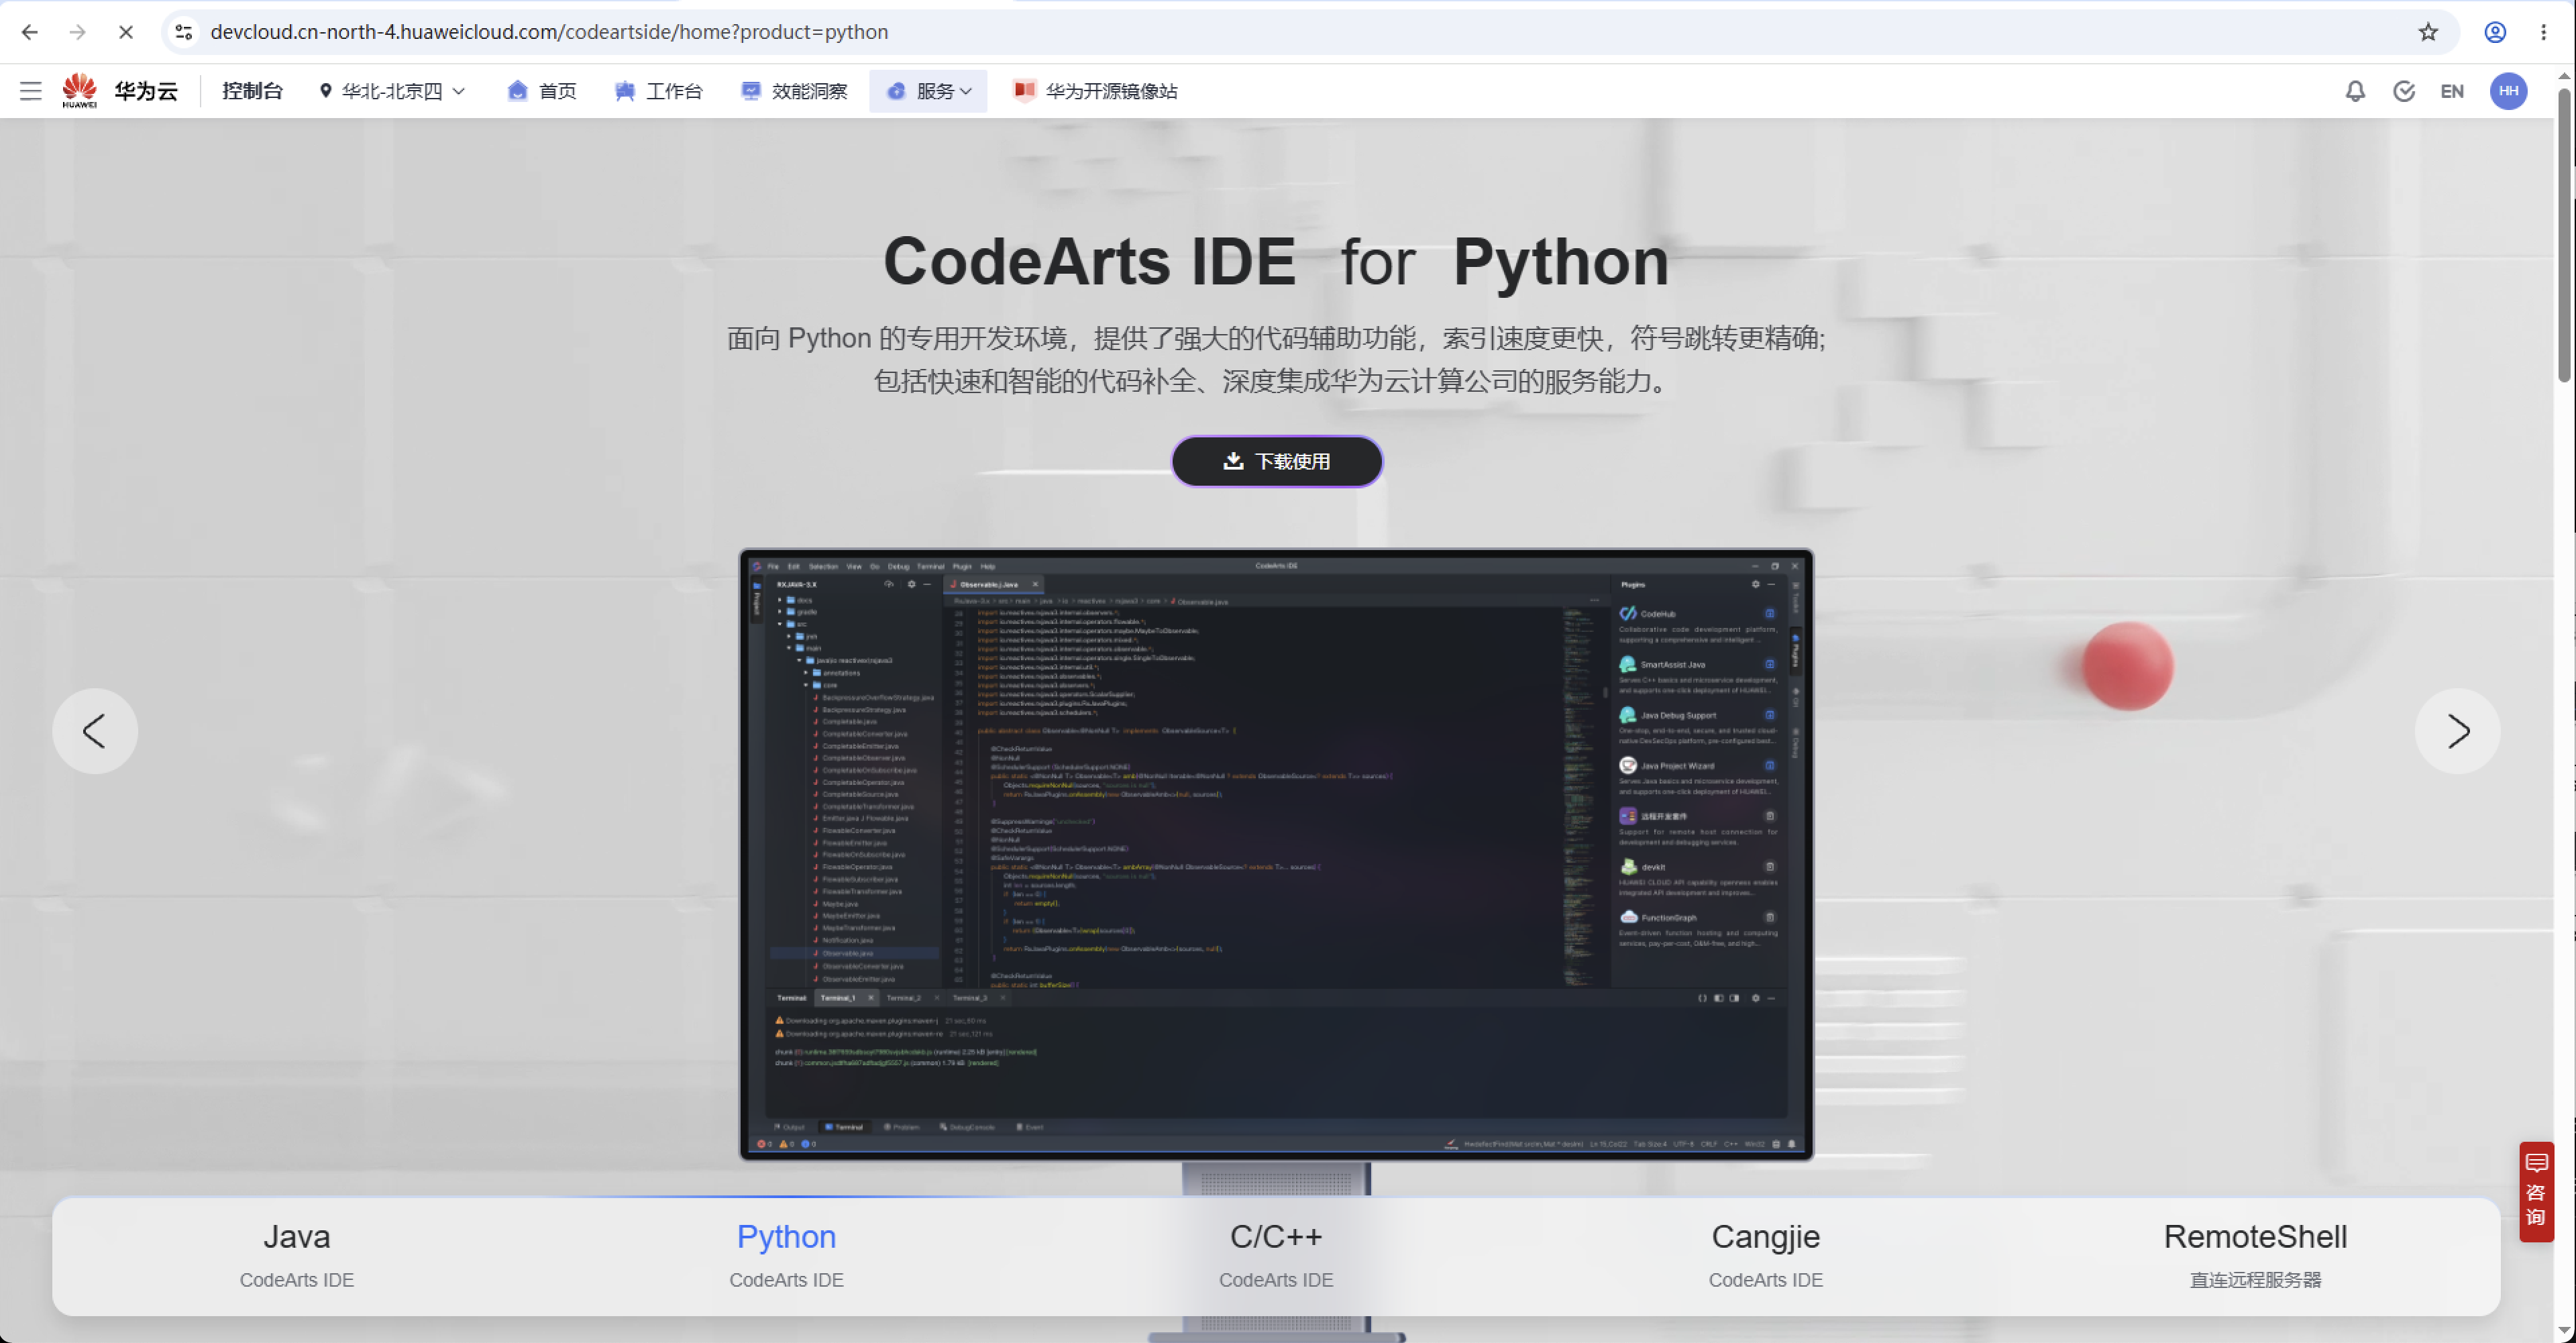This screenshot has width=2576, height=1343.
Task: Open the red 咨询 consultation widget
Action: pos(2536,1191)
